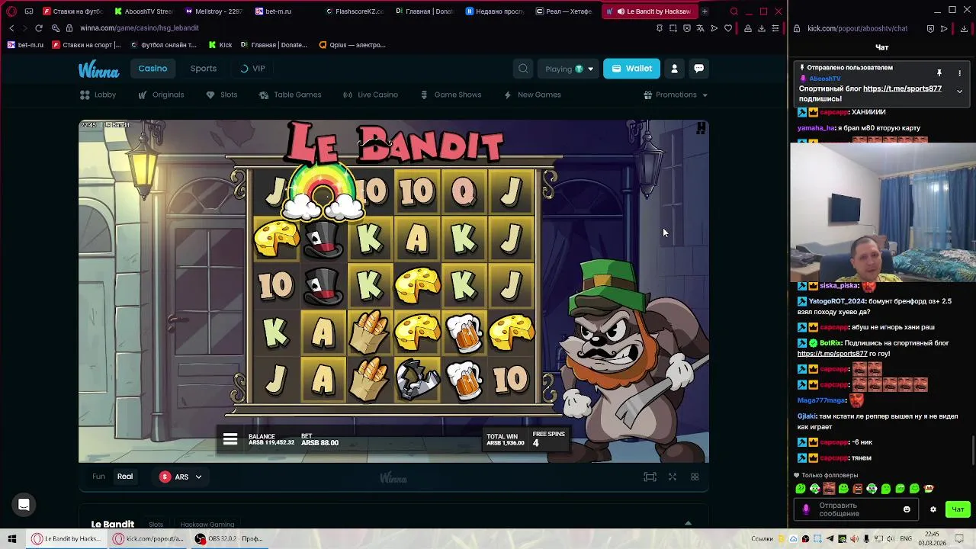Viewport: 976px width, 549px height.
Task: Open Winna user profile icon
Action: tap(674, 69)
